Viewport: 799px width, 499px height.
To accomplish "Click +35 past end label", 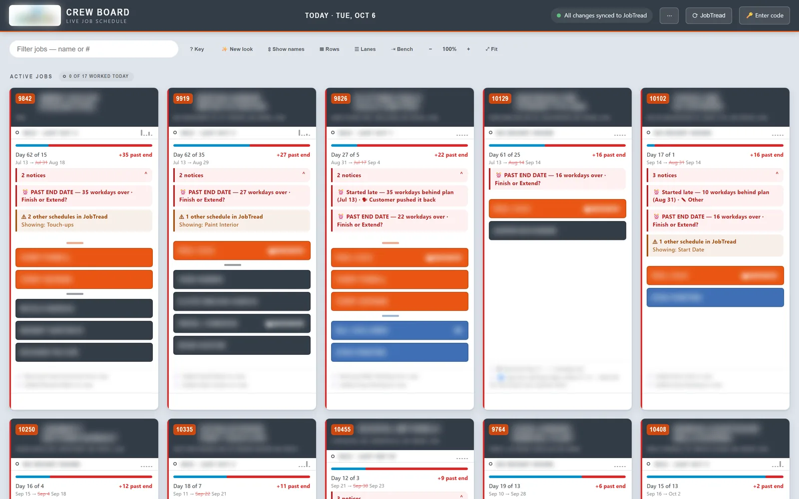I will pyautogui.click(x=135, y=155).
